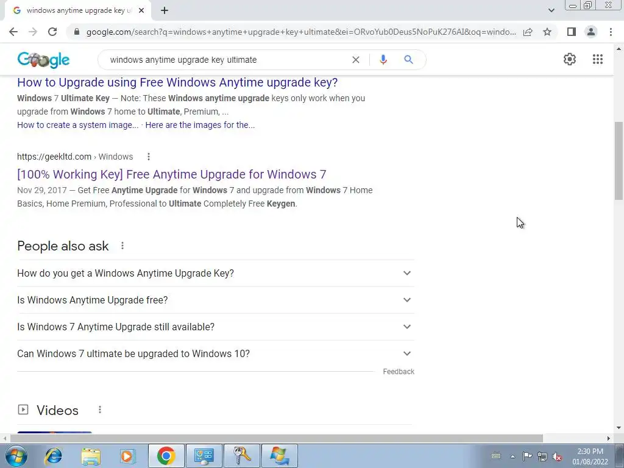This screenshot has width=624, height=468.
Task: Click the share page icon in the address bar
Action: 528,32
